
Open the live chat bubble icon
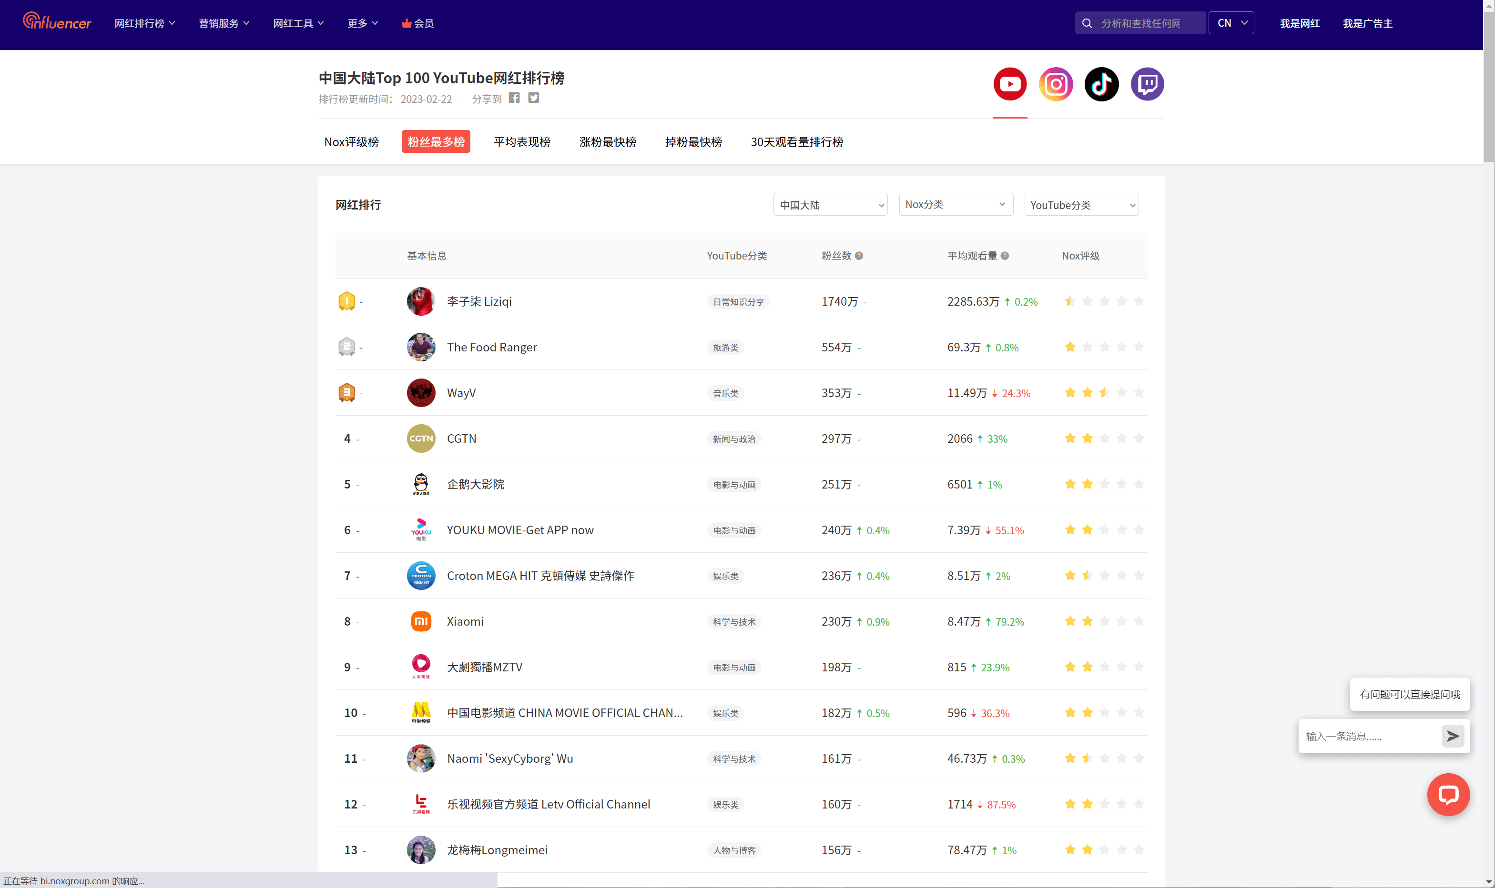(1448, 795)
